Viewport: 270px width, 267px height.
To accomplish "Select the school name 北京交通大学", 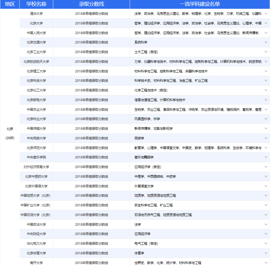I will point(36,42).
